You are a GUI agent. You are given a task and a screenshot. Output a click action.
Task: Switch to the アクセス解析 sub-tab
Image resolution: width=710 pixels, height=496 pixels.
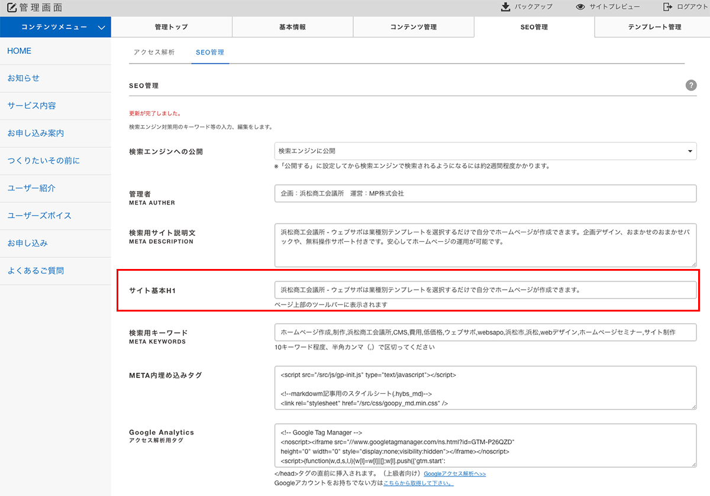154,53
